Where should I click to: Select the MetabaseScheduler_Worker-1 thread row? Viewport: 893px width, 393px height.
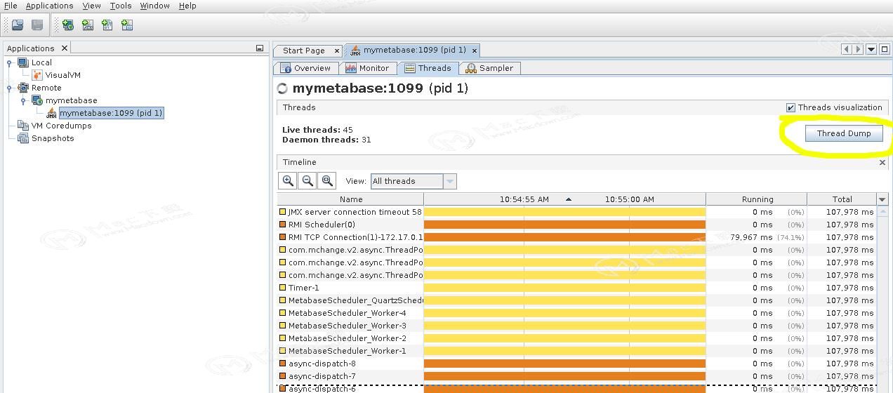[x=577, y=351]
